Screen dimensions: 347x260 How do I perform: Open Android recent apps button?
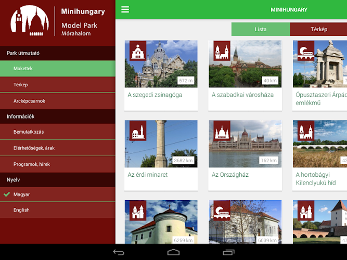(228, 252)
